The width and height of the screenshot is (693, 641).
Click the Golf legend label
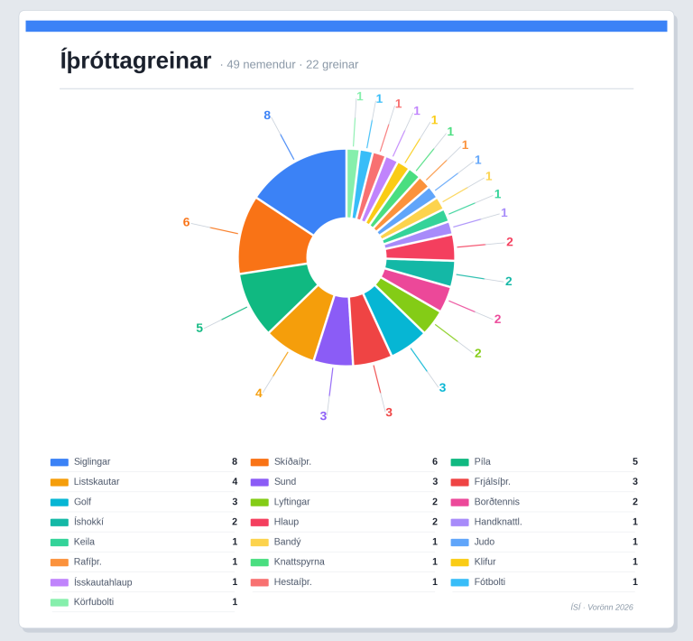(82, 502)
